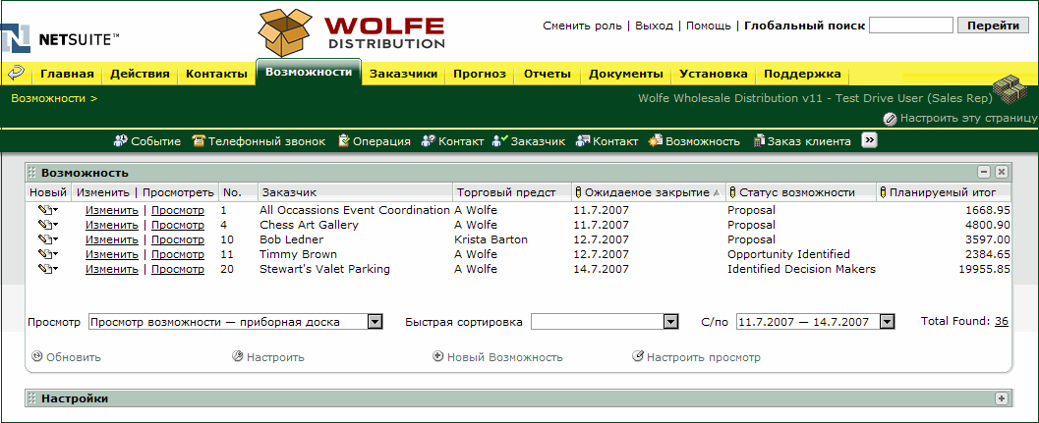1039x423 pixels.
Task: Open the Быстрая сортировка dropdown
Action: pos(671,322)
